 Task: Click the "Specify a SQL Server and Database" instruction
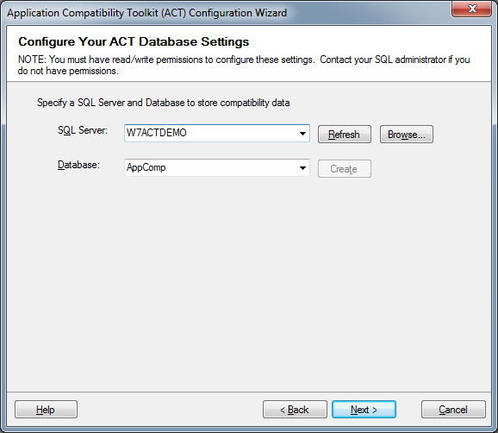(x=163, y=103)
